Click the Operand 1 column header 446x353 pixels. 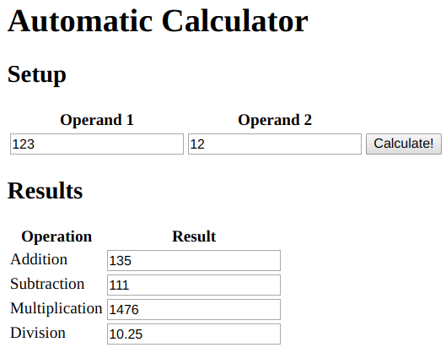pyautogui.click(x=97, y=120)
